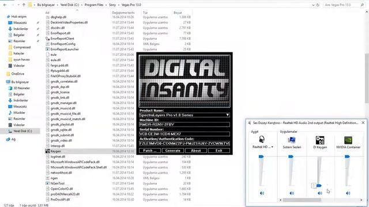Select DecklinkVideoProperties.dll in the list

pyautogui.click(x=69, y=22)
